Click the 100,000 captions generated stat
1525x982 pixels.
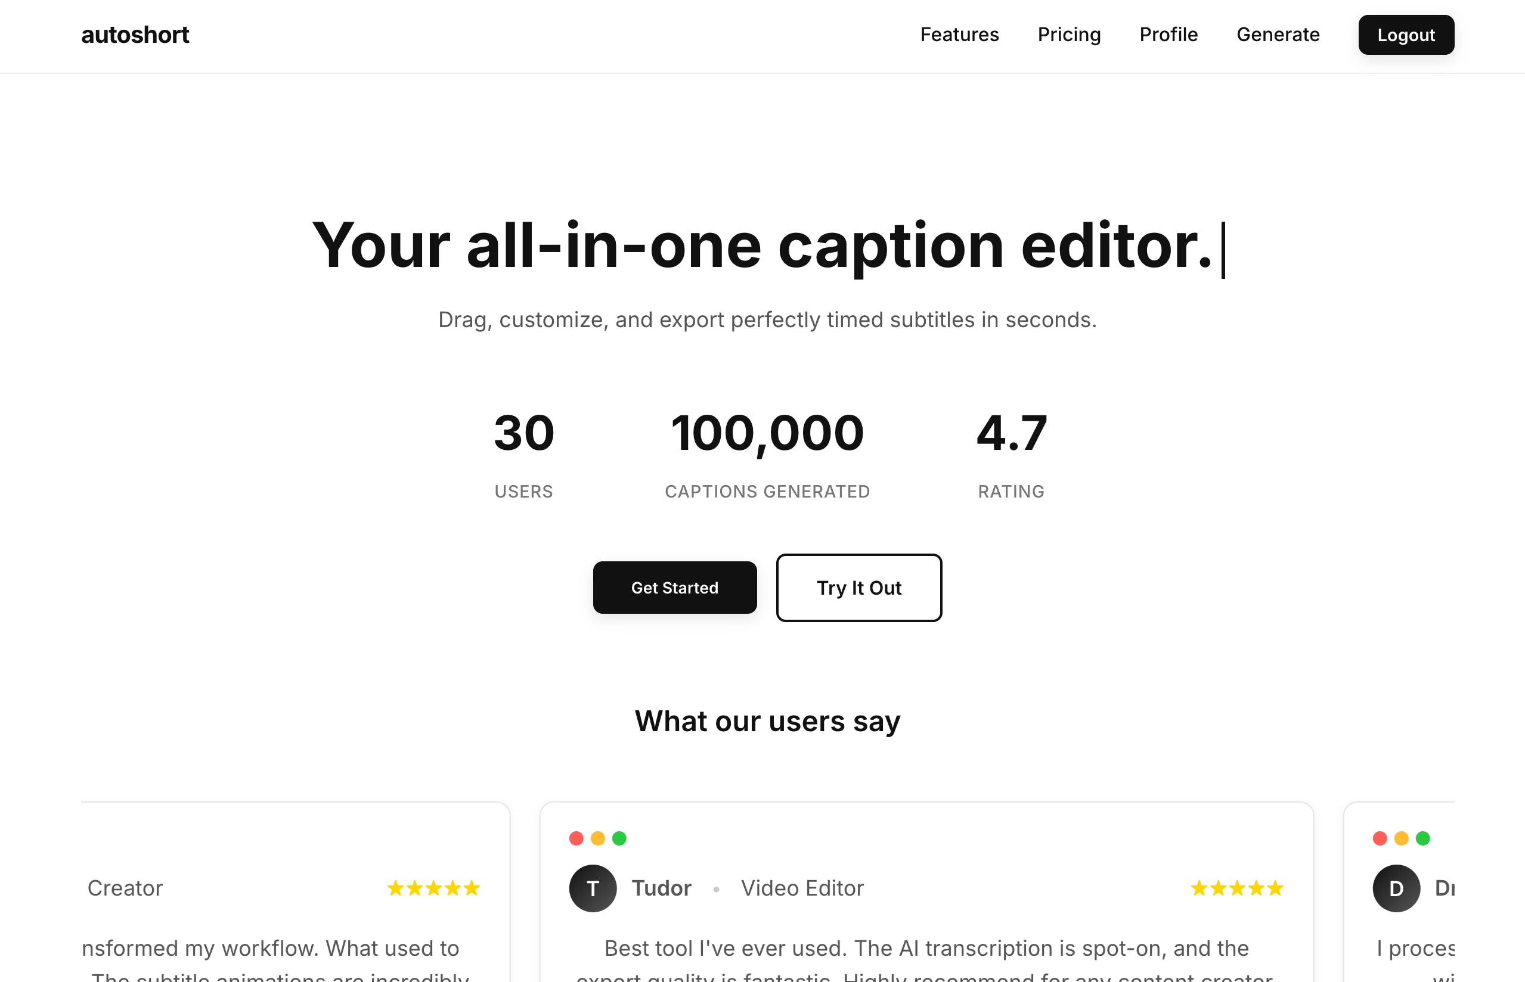click(x=767, y=434)
